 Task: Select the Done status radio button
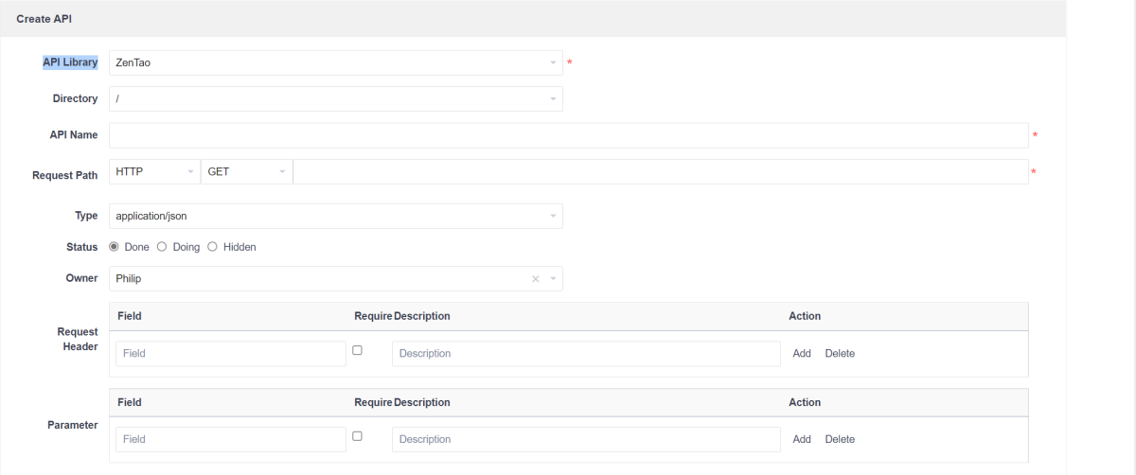115,247
